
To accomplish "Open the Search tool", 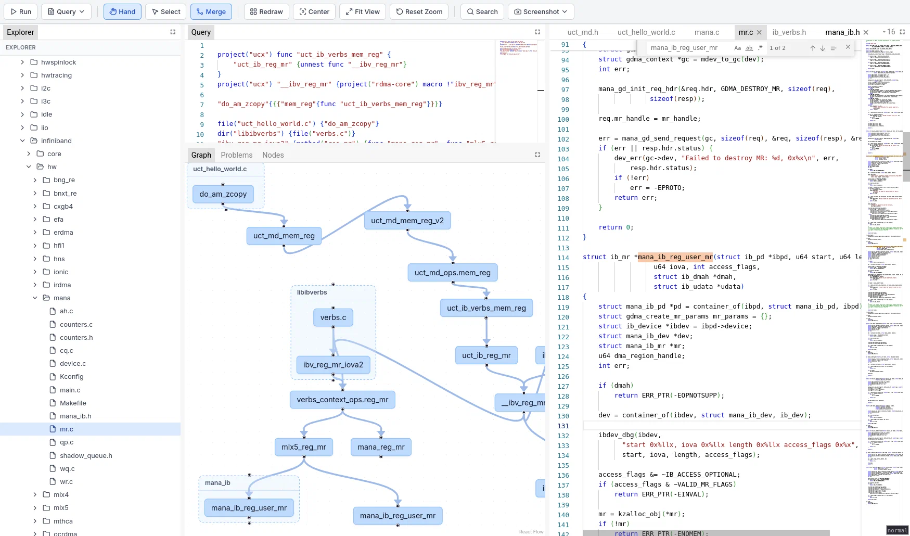I will 482,11.
